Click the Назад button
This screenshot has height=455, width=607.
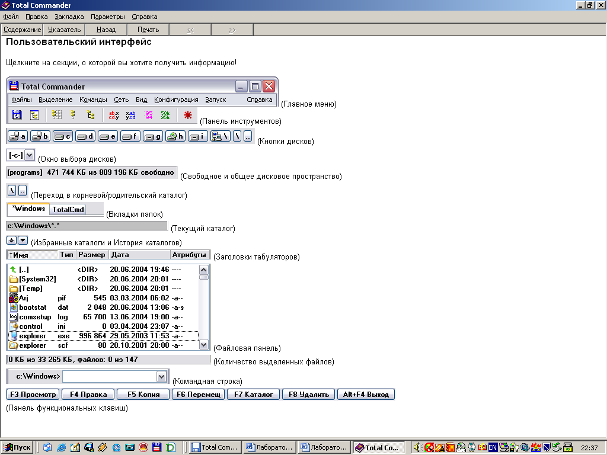[x=106, y=30]
